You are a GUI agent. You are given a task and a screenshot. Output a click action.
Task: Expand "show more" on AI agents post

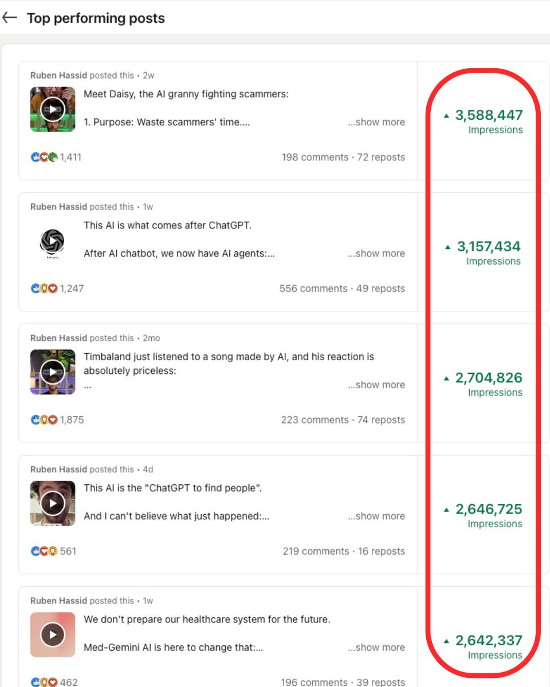(x=376, y=254)
